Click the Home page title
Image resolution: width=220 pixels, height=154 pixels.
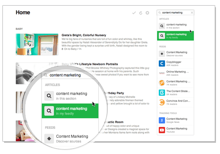(23, 12)
